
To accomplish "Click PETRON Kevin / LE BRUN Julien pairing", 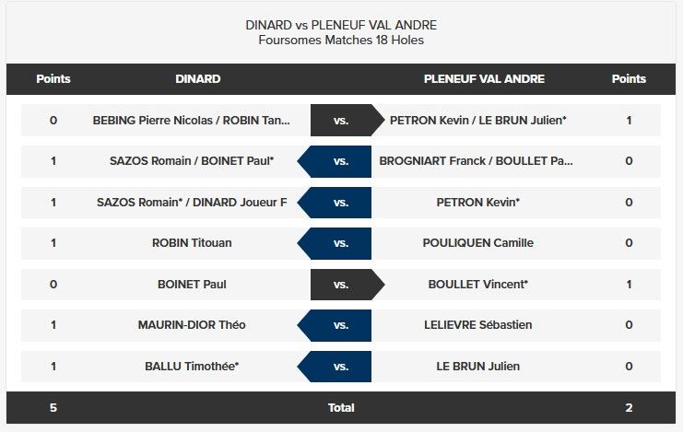I will click(477, 120).
